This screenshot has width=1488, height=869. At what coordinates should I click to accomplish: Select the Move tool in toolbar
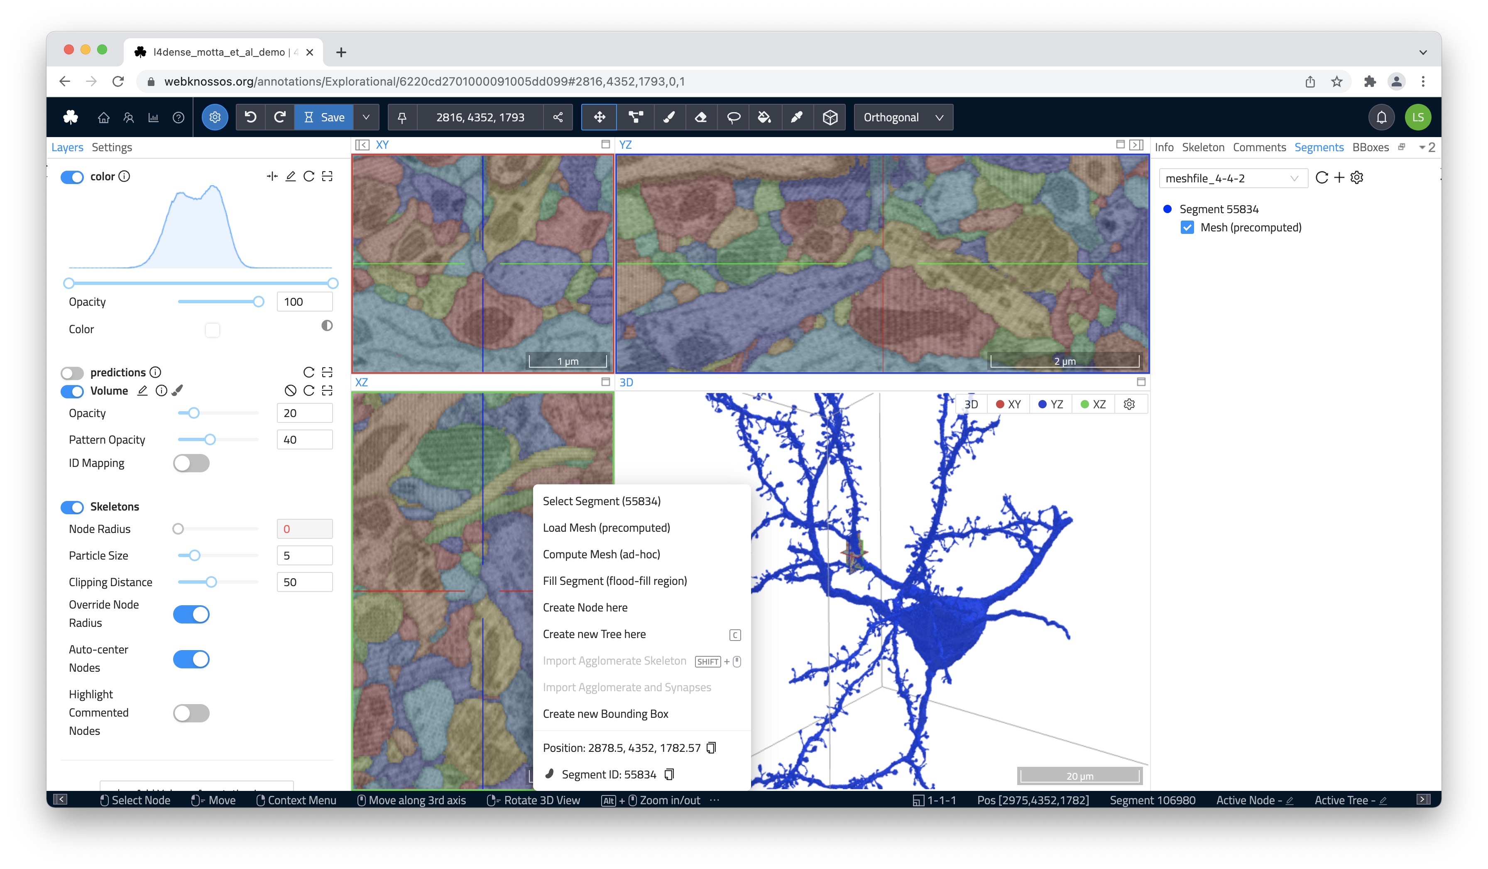coord(600,118)
